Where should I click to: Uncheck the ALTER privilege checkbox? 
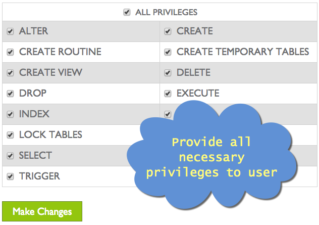pyautogui.click(x=10, y=31)
